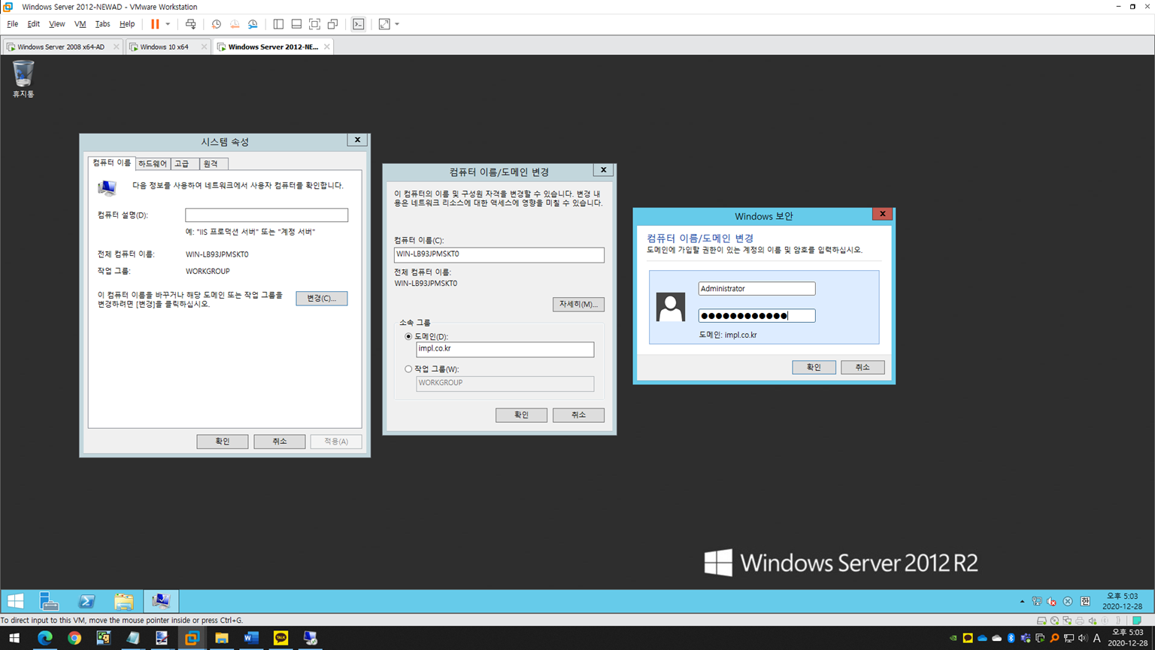
Task: Click 취소 in the Windows 보안 dialog
Action: [862, 367]
